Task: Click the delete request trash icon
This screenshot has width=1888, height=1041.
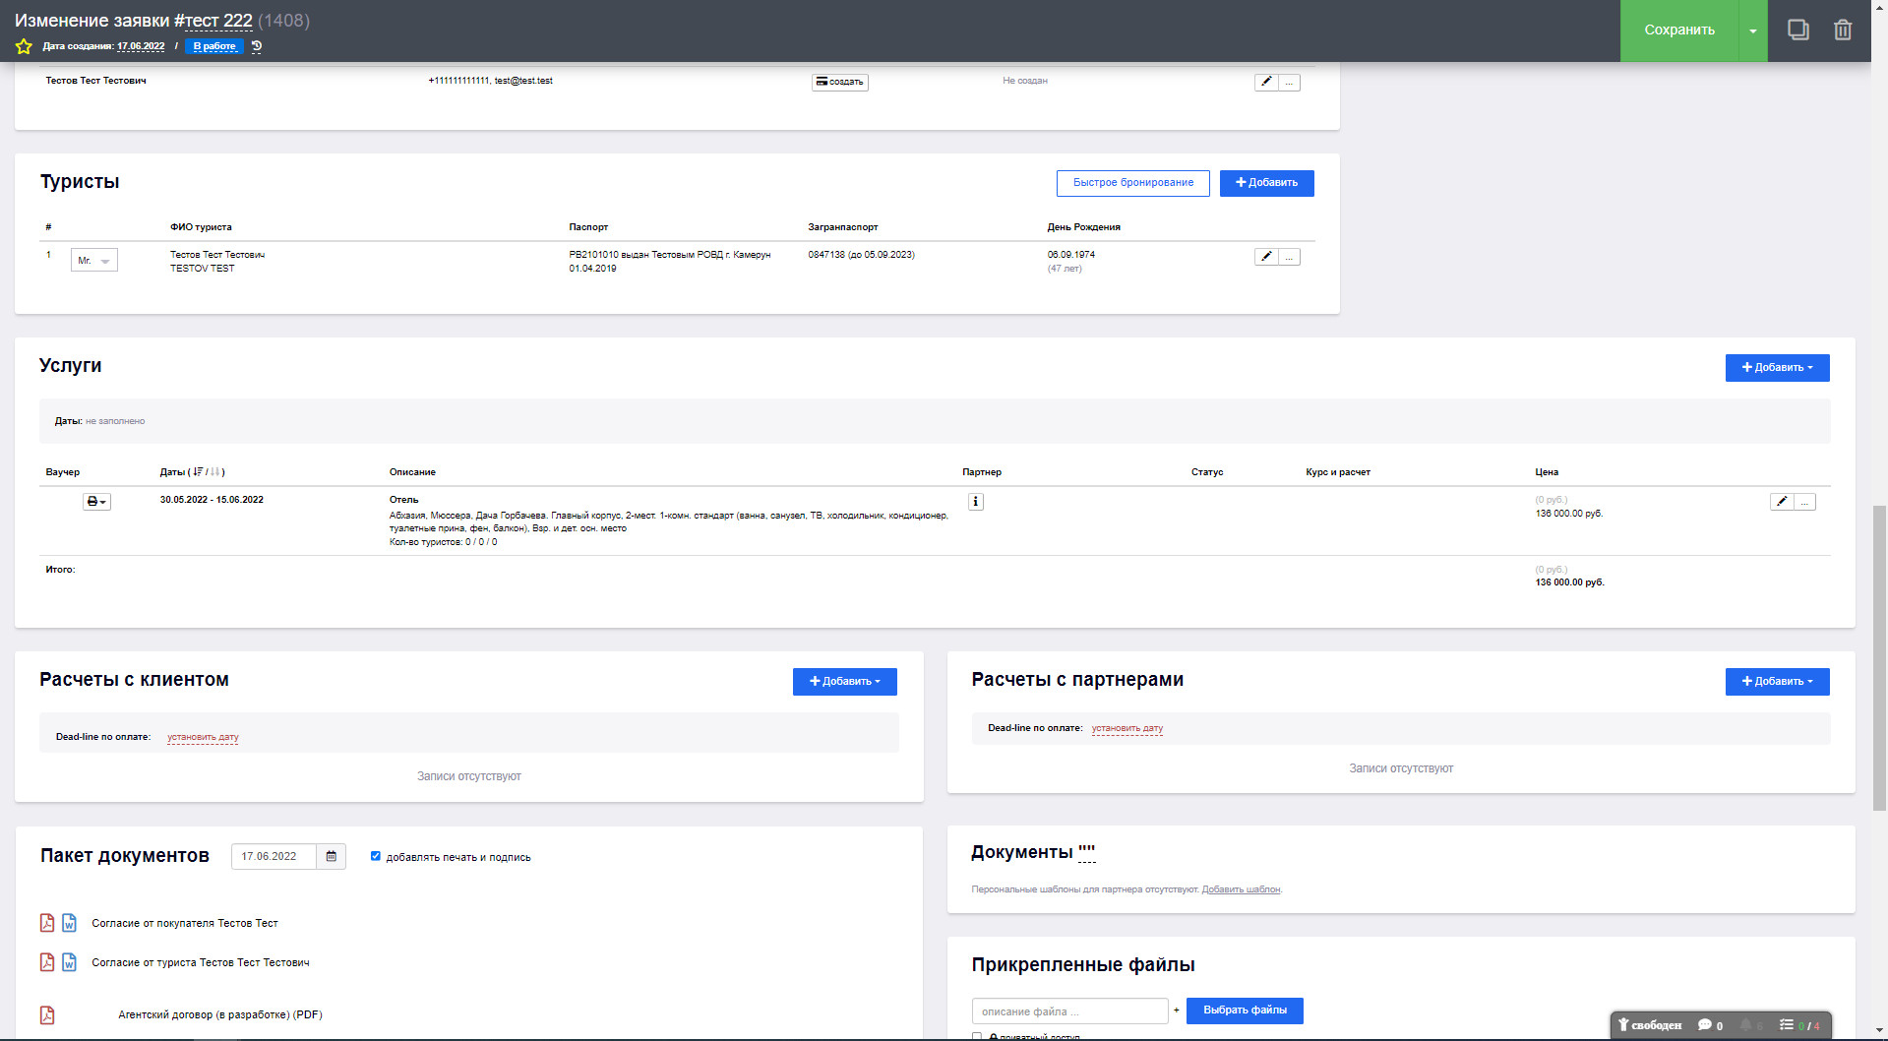Action: point(1842,31)
